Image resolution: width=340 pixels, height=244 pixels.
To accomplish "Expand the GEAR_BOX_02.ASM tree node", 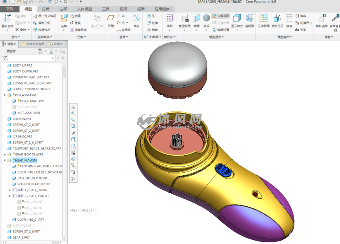I will click(5, 154).
